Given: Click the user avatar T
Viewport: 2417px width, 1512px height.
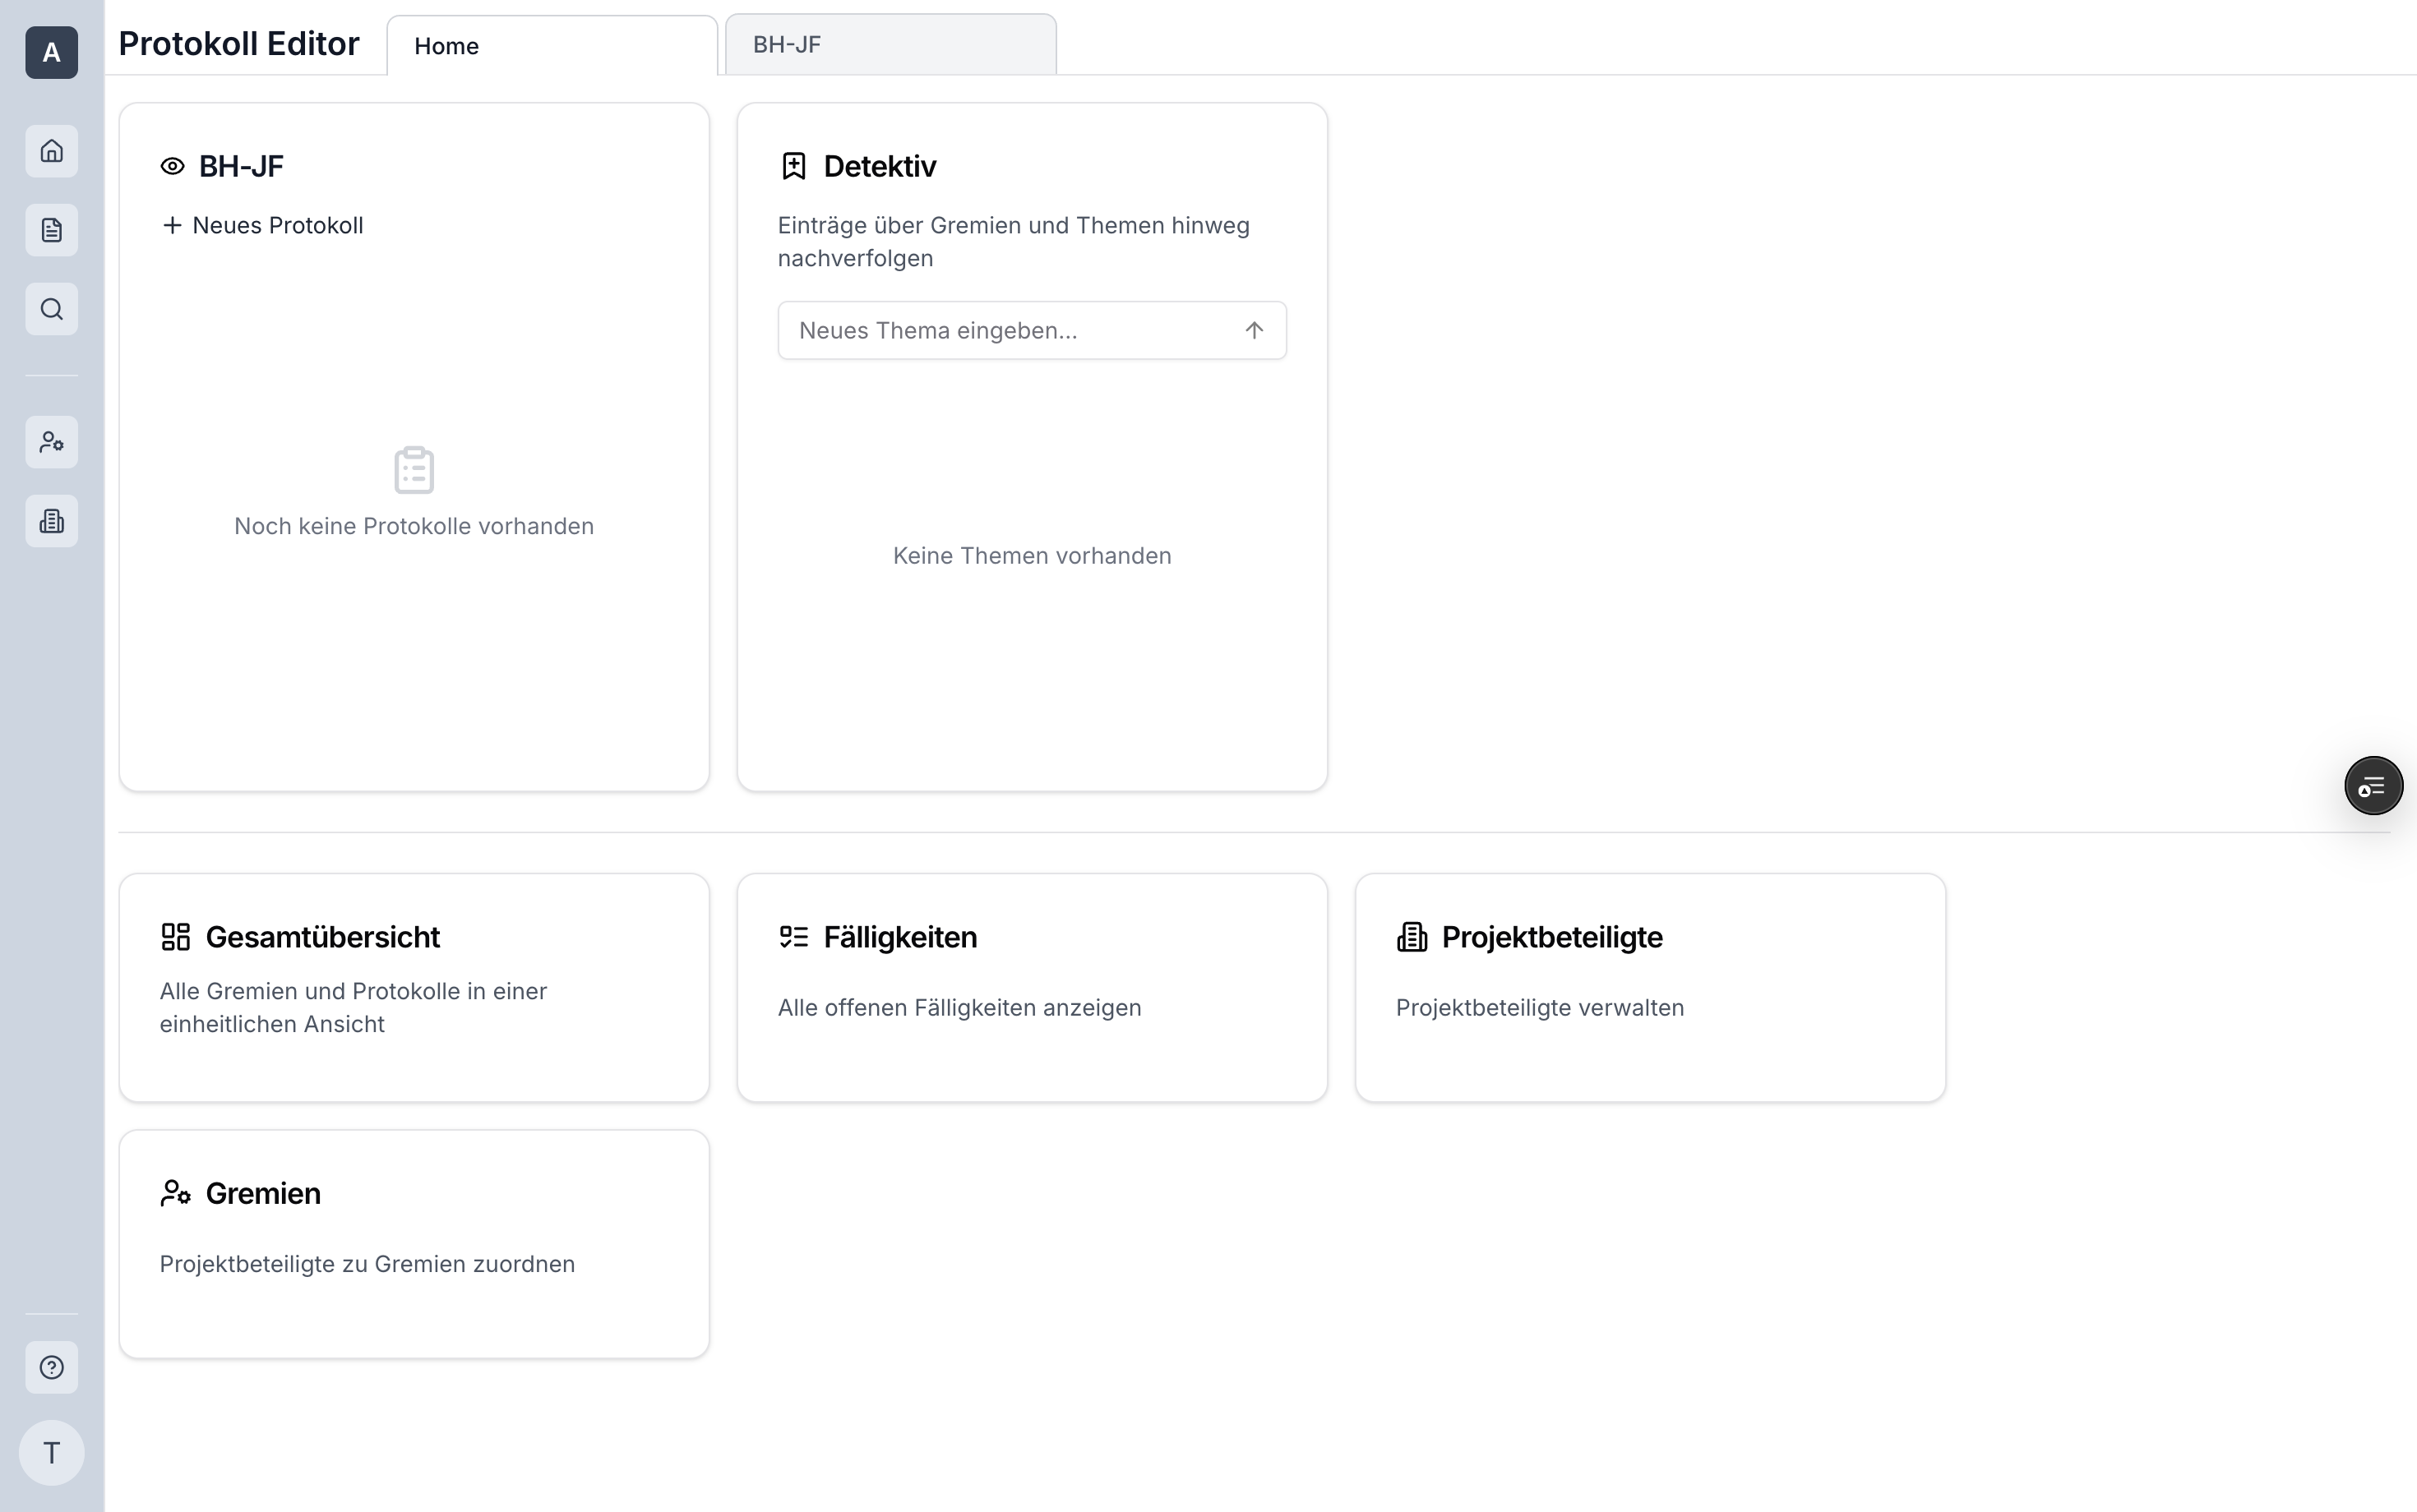Looking at the screenshot, I should click(x=51, y=1452).
